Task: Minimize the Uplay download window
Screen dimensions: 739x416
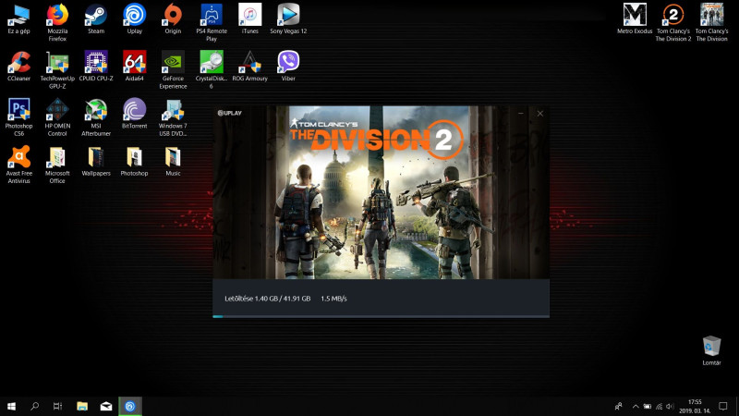Action: (x=521, y=113)
